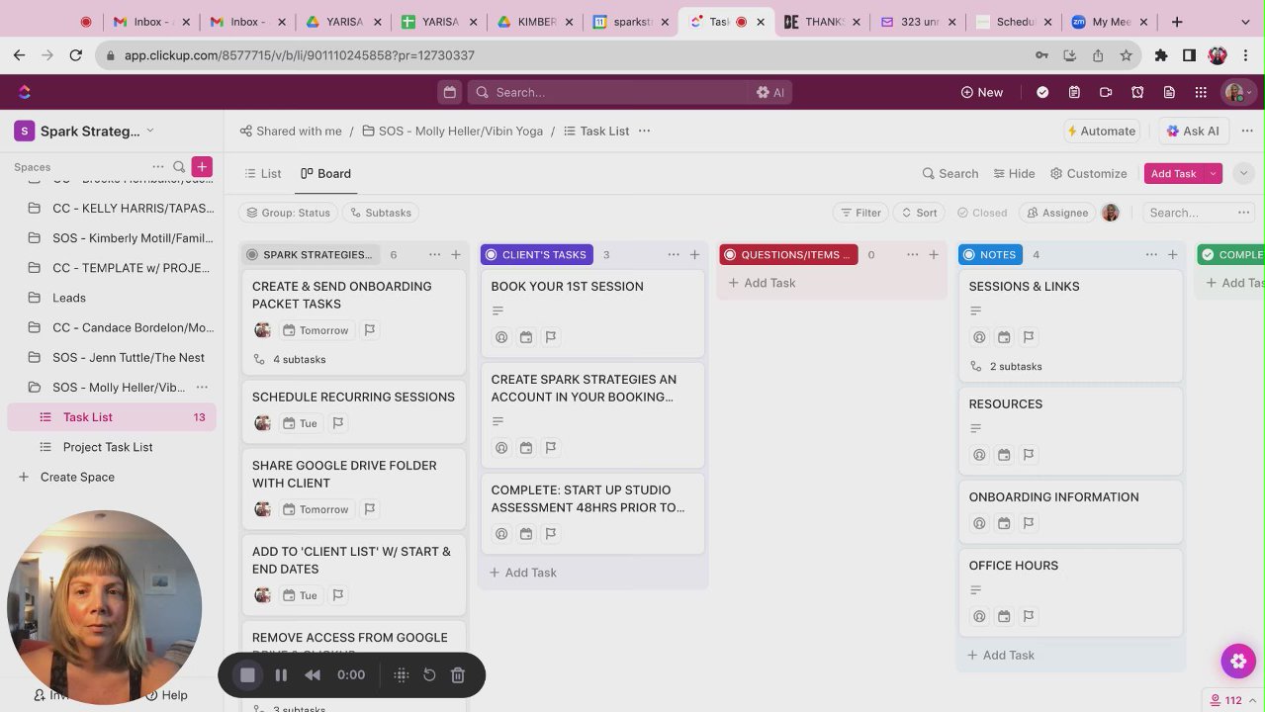Click the browser address bar URL
The image size is (1265, 712).
[299, 55]
